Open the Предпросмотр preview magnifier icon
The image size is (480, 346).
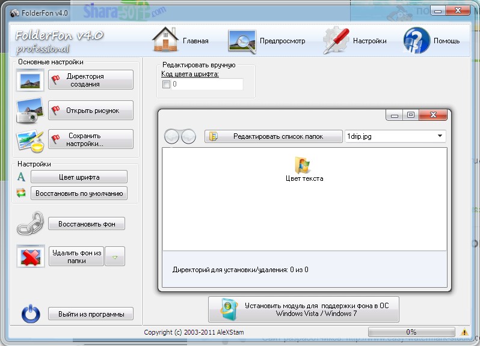242,41
